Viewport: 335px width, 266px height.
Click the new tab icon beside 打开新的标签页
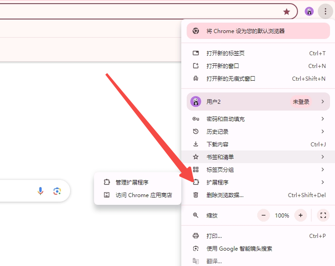click(196, 53)
